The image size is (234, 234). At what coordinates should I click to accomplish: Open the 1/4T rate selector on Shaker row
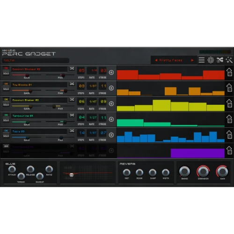point(92,102)
